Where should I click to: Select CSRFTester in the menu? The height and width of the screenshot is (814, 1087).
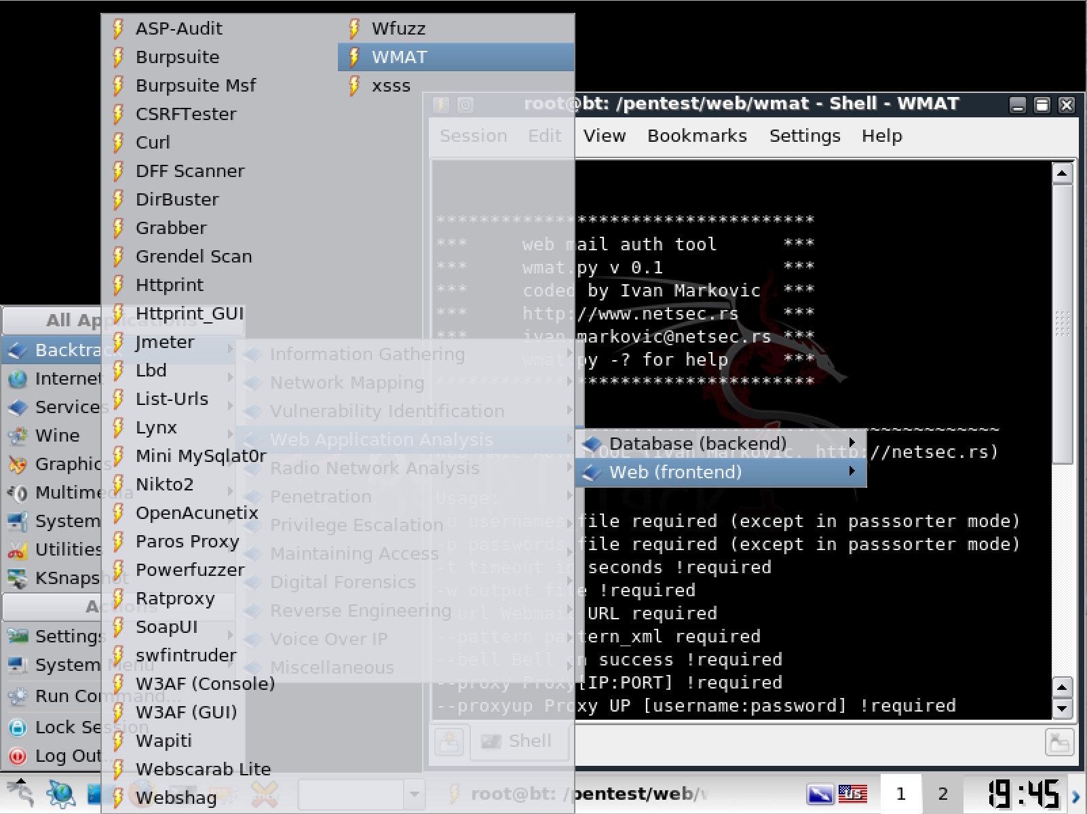click(219, 114)
